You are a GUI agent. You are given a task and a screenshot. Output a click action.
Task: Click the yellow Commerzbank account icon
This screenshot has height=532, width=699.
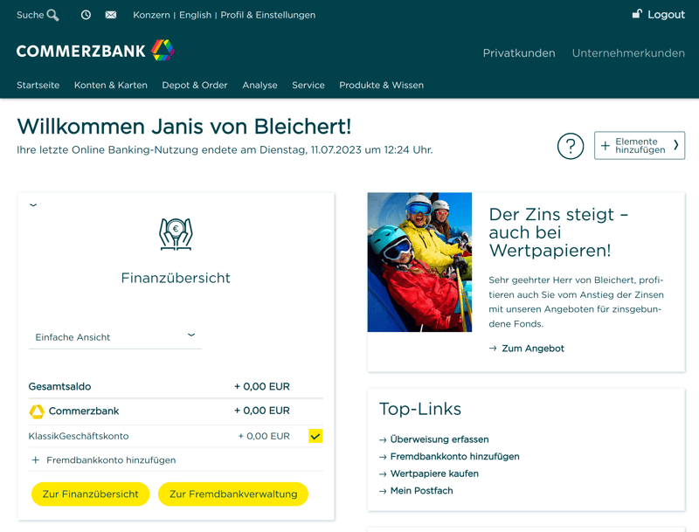point(37,411)
